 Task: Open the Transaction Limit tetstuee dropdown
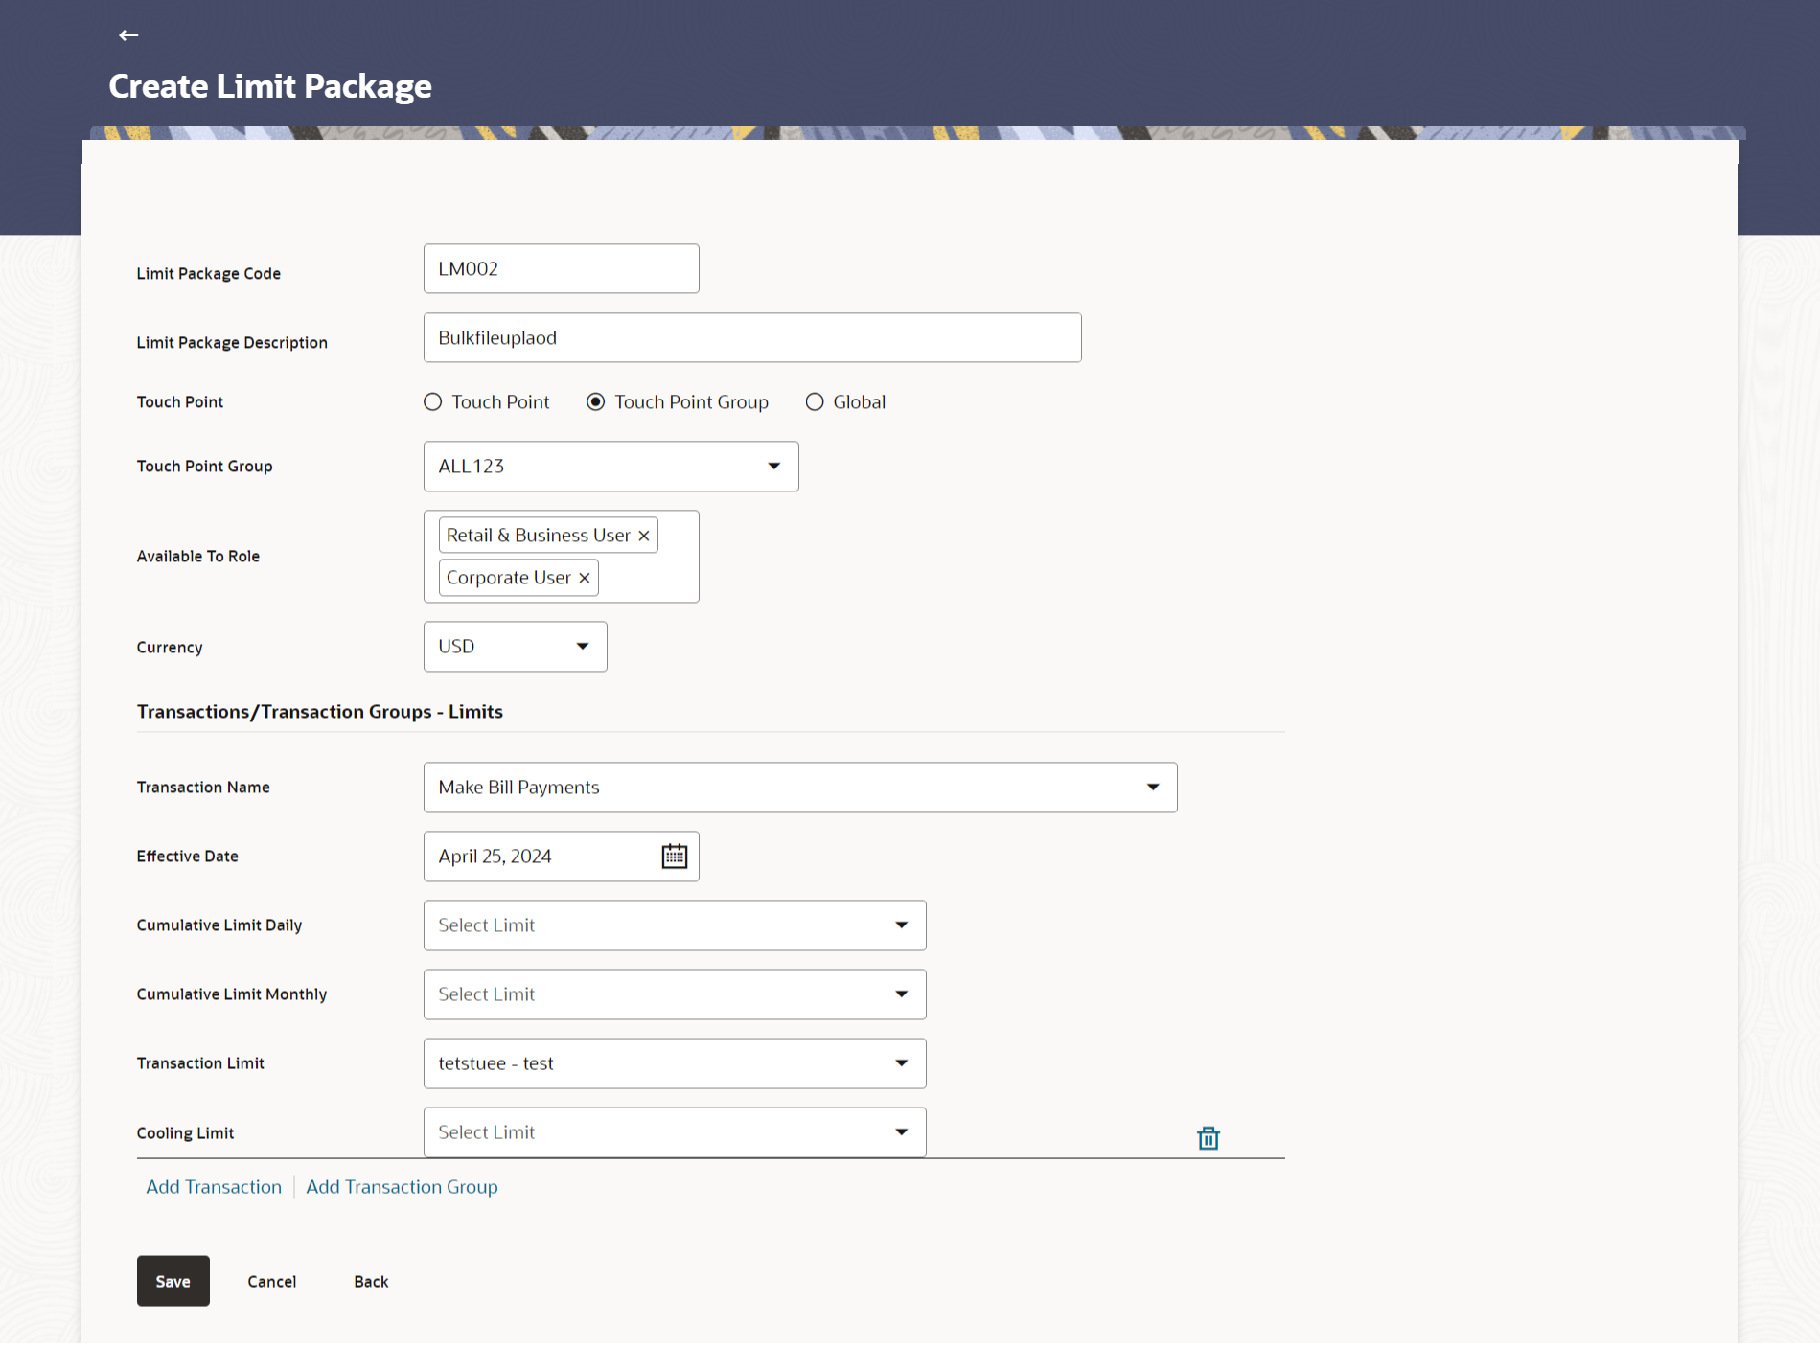pyautogui.click(x=675, y=1063)
